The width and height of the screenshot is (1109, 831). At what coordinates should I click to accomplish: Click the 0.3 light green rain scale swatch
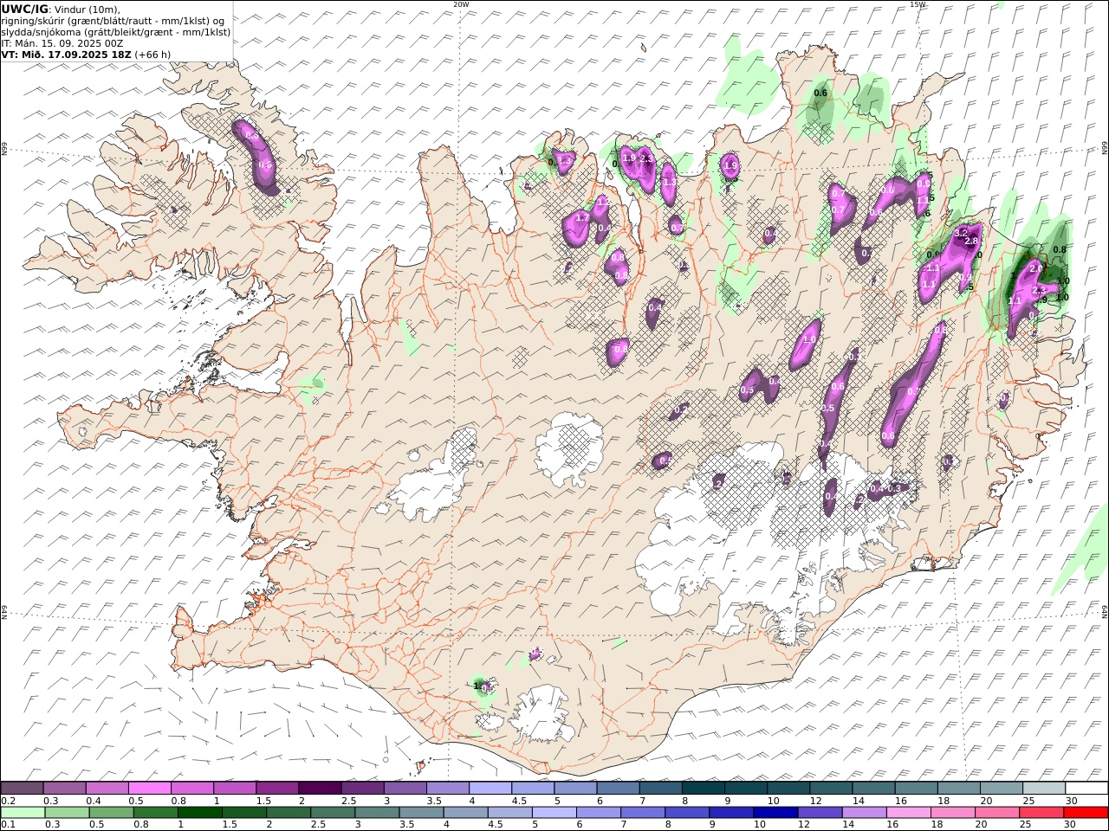point(67,813)
